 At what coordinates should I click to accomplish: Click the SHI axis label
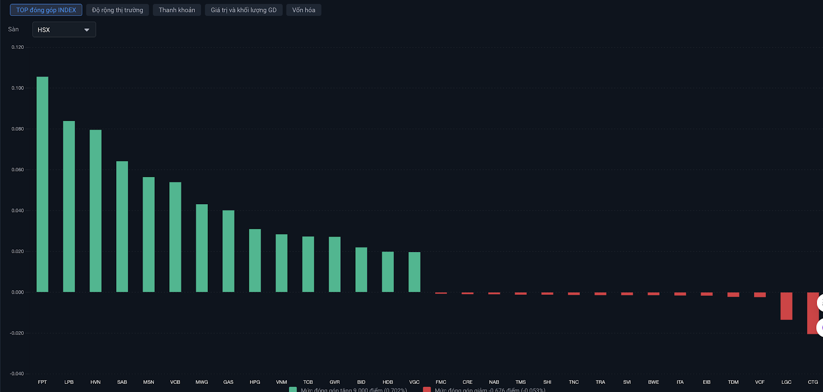(547, 382)
